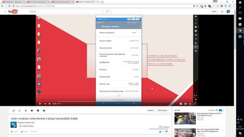This screenshot has width=244, height=137.
Task: Open Fabryka Twórców Gier channel name
Action: point(26,123)
